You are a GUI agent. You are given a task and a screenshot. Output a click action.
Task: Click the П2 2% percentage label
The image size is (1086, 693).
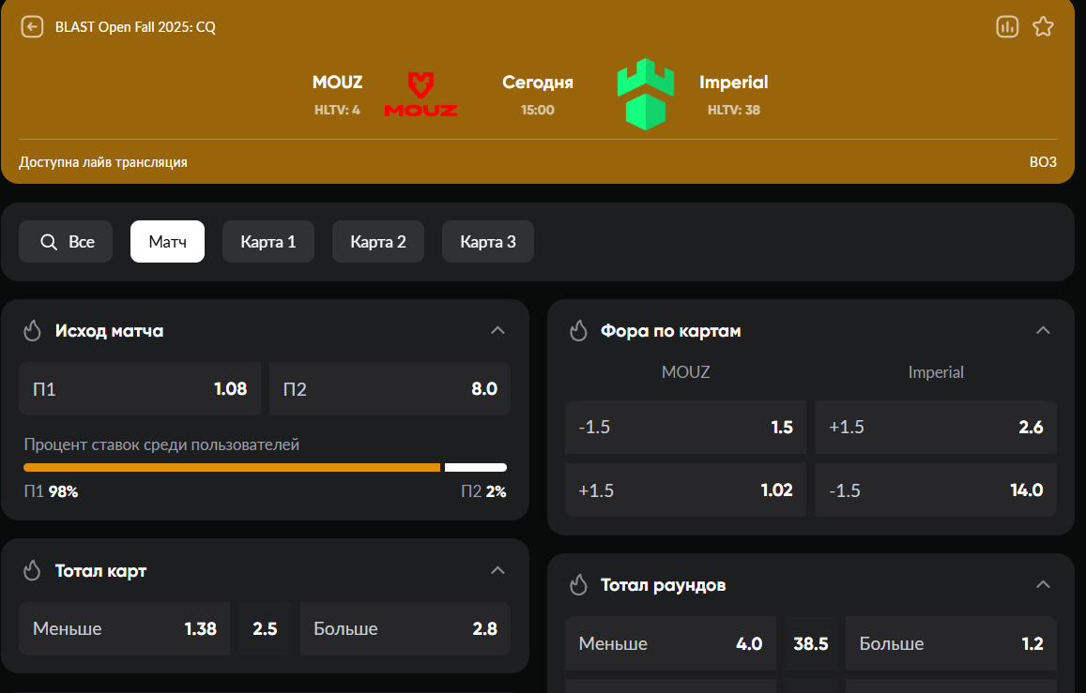483,491
